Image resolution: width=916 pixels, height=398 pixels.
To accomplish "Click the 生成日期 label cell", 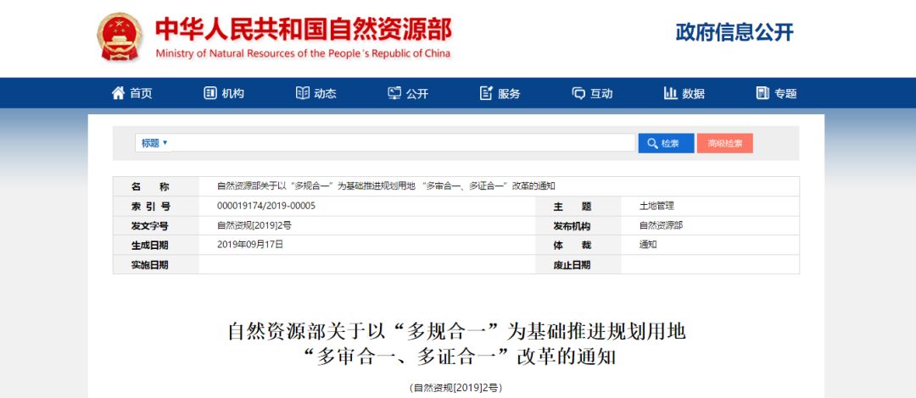I will 156,245.
